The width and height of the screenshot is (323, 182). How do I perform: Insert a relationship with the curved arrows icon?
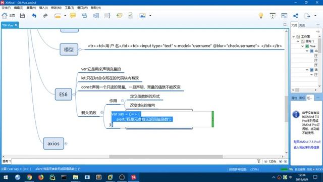click(x=84, y=16)
